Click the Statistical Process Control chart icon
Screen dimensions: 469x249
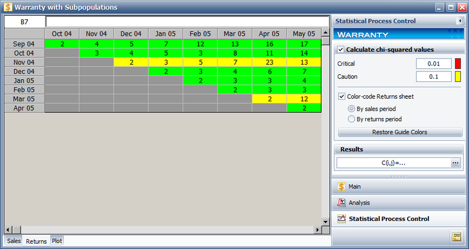pos(341,219)
